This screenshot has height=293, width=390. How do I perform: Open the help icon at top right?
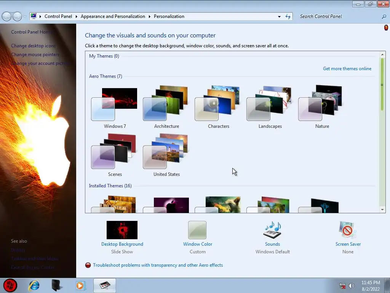pyautogui.click(x=386, y=27)
